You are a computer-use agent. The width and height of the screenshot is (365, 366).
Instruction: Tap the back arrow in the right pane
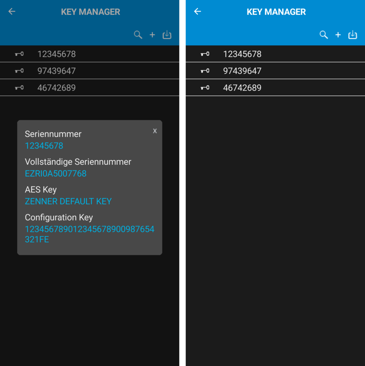pyautogui.click(x=197, y=11)
